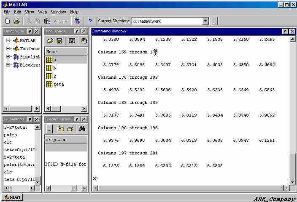Click the Command Window vertical scrollbar thumb
The width and height of the screenshot is (297, 202).
[292, 165]
